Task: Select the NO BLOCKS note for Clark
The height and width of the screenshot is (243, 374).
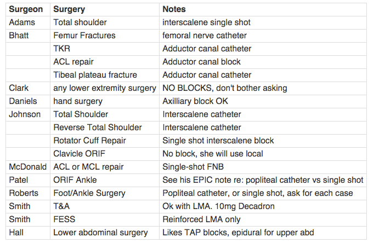Action: point(263,88)
